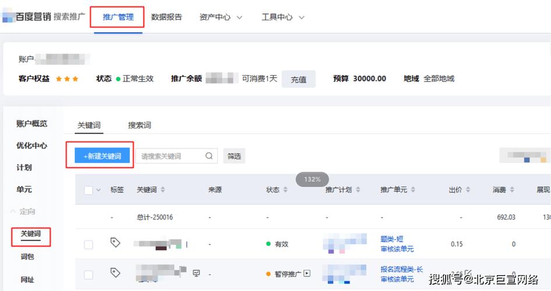Check the second keyword row checkbox
This screenshot has width=551, height=291.
click(x=89, y=275)
